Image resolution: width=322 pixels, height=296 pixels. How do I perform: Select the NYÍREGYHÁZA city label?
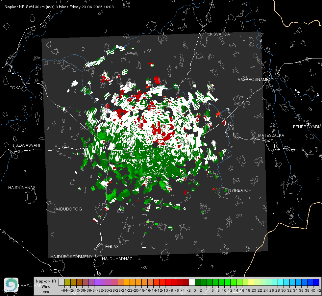click(x=136, y=161)
